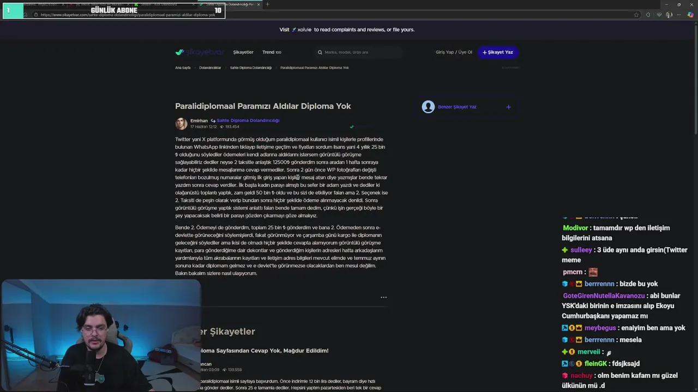Open a new browser tab
Viewport: 698px width, 392px height.
267,4
